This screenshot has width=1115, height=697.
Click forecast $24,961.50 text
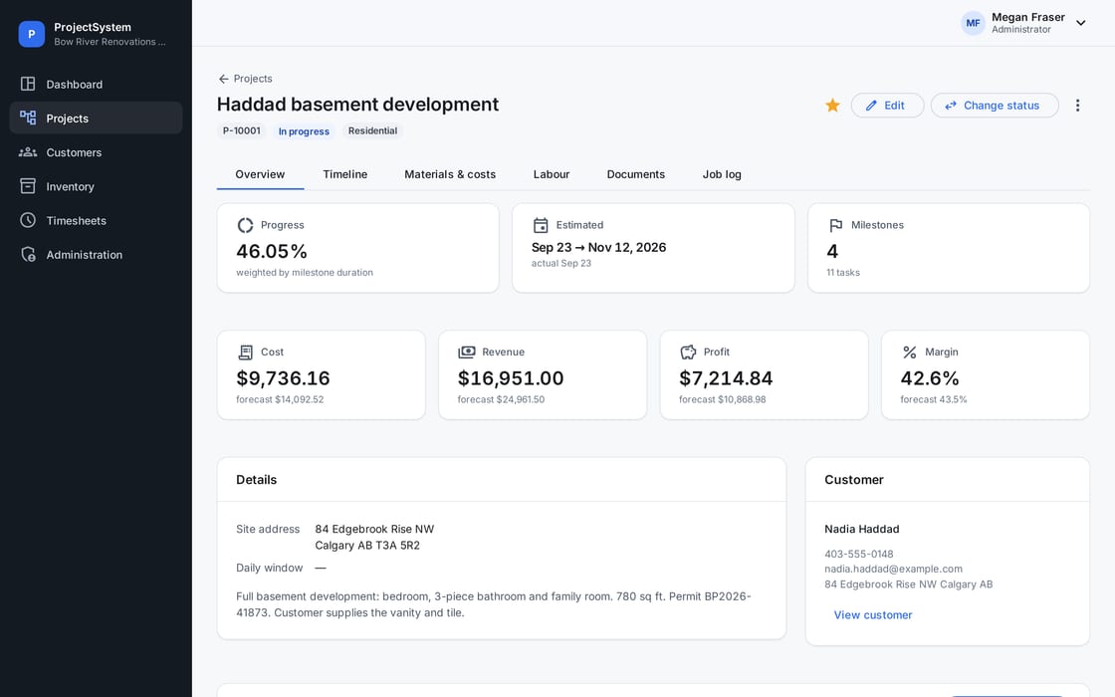pyautogui.click(x=501, y=399)
